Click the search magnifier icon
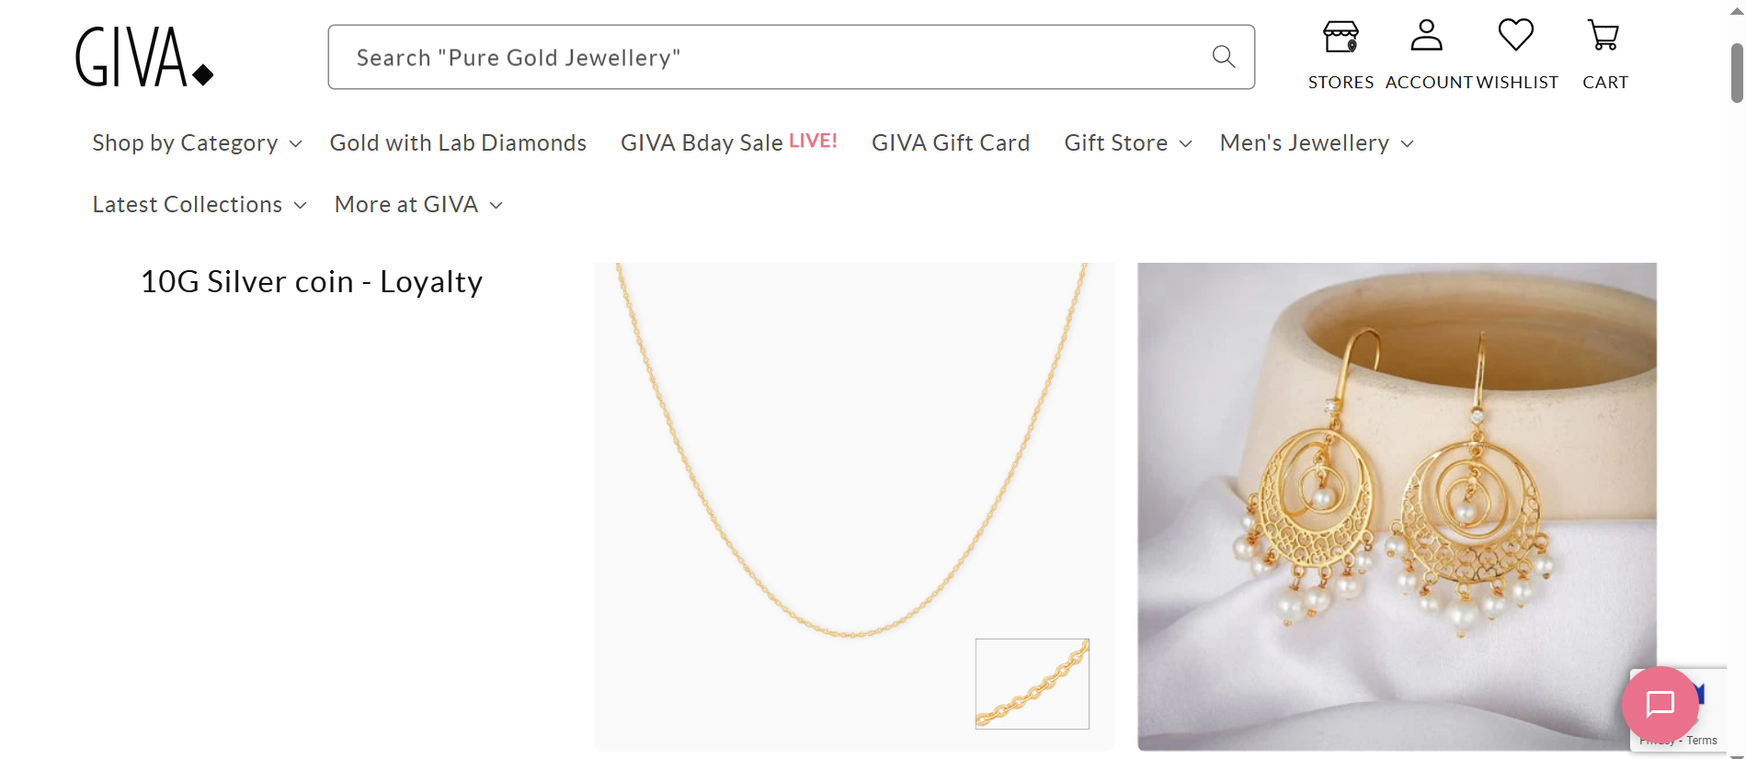Viewport: 1746px width, 759px height. tap(1223, 57)
